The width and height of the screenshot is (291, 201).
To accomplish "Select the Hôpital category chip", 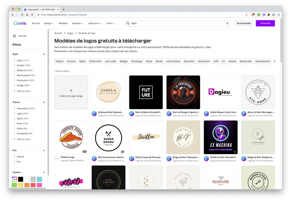I will (59, 61).
